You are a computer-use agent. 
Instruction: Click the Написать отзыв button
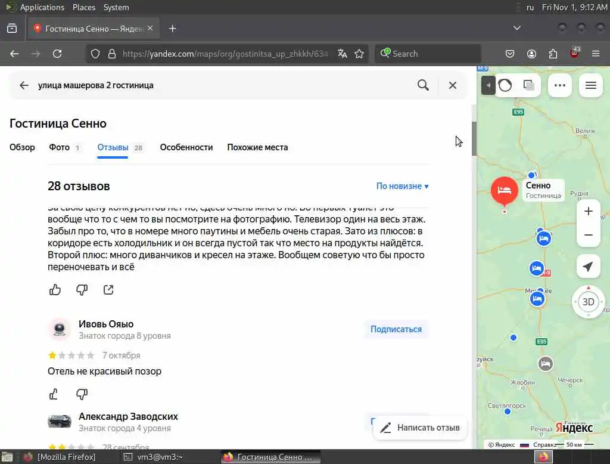tap(420, 428)
